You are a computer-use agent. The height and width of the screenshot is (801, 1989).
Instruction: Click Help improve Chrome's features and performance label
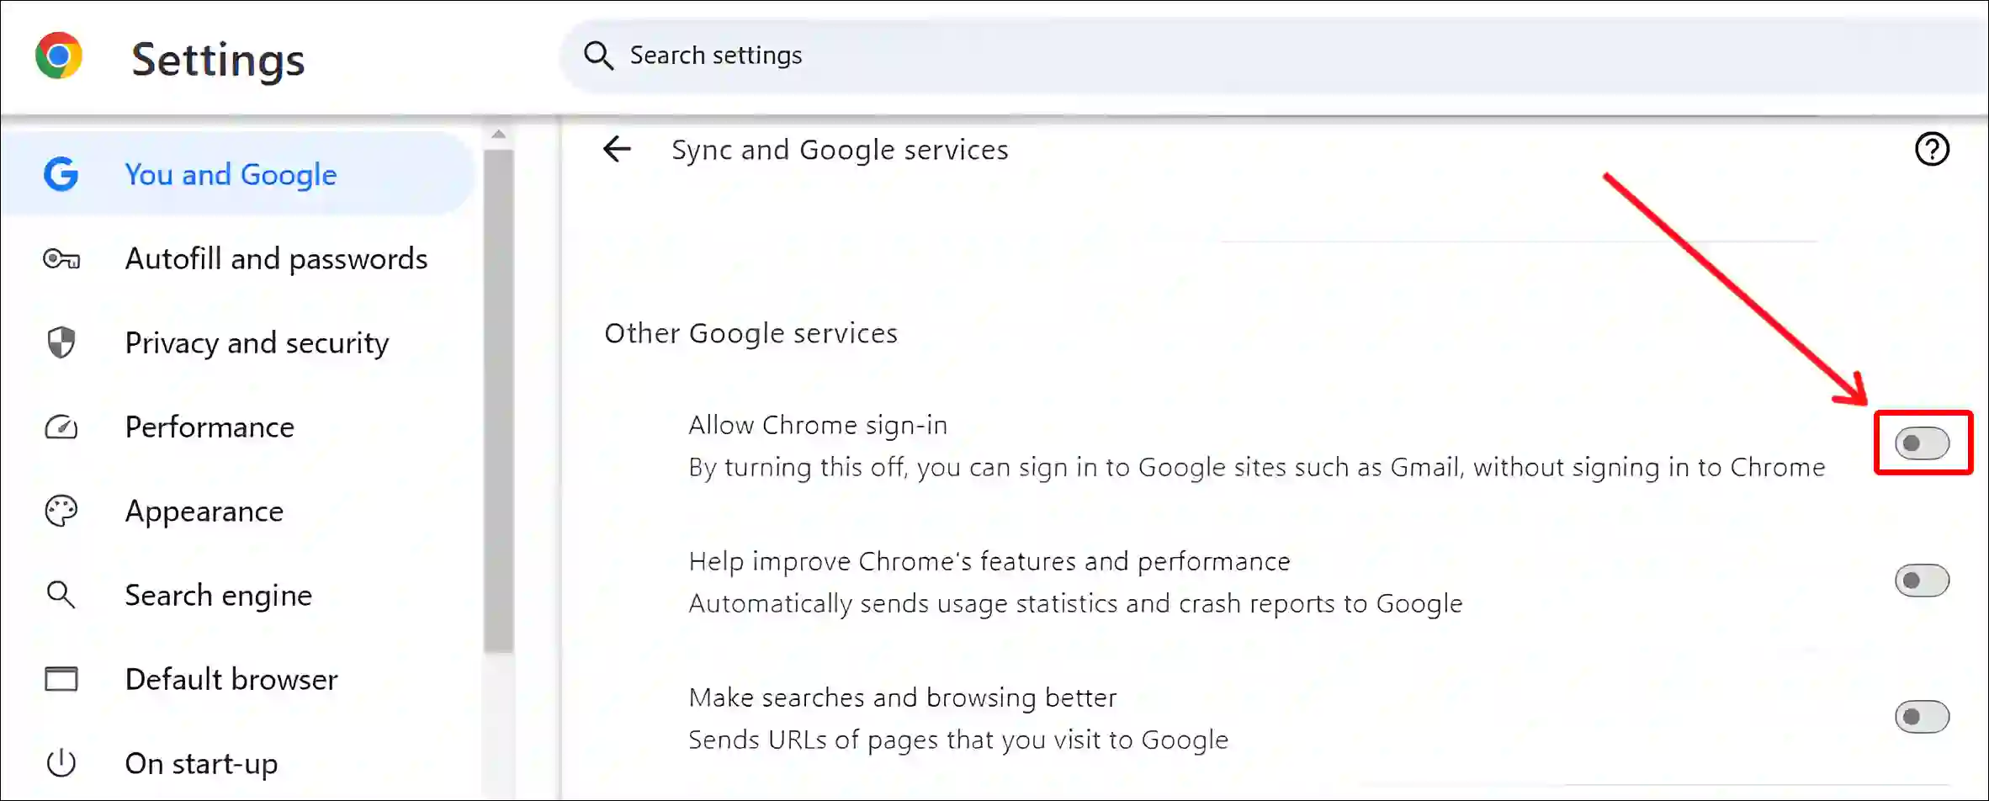click(x=989, y=561)
